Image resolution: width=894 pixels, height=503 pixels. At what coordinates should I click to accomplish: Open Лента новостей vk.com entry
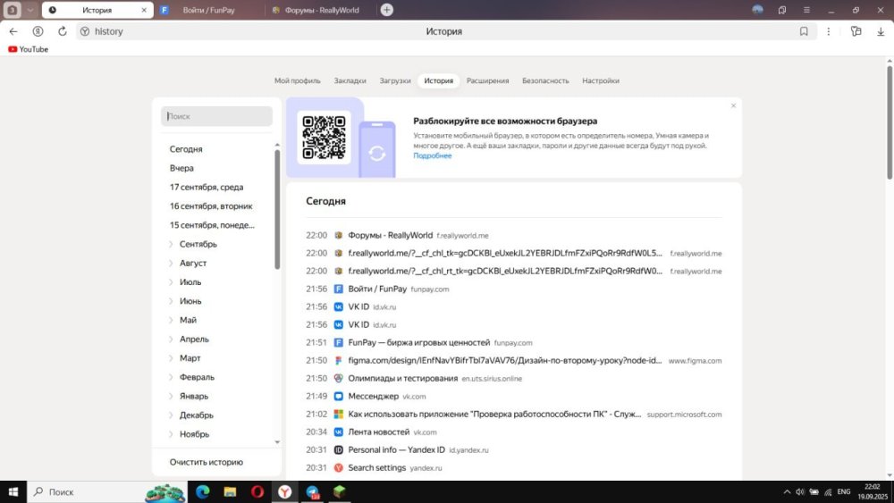(x=378, y=432)
